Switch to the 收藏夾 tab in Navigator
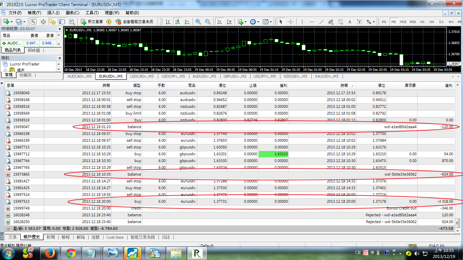The height and width of the screenshot is (260, 463). tap(25, 75)
